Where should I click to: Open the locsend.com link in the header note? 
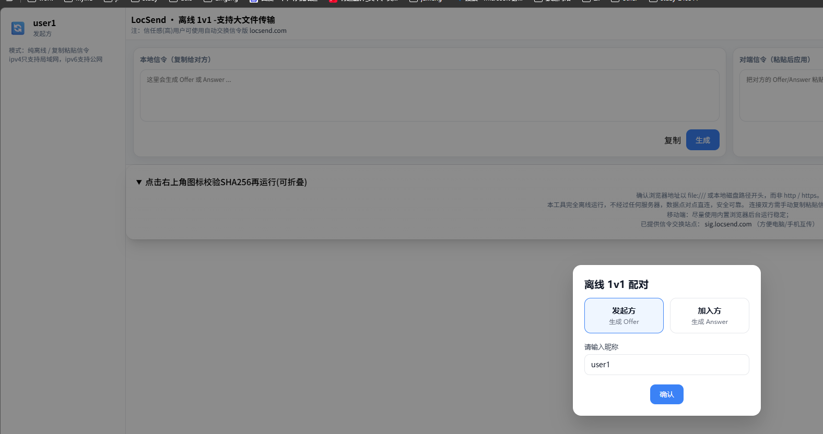point(268,31)
